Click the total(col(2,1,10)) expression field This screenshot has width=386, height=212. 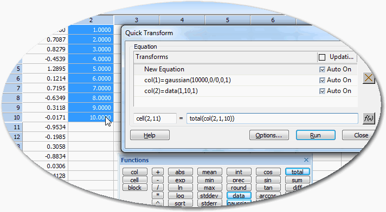(x=272, y=118)
